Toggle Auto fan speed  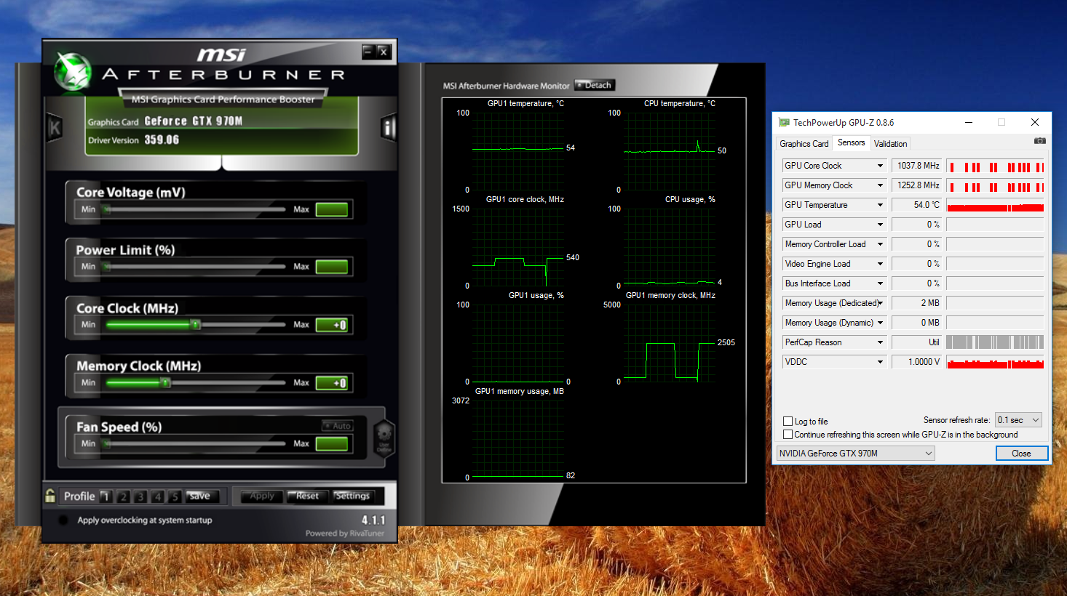(x=338, y=426)
